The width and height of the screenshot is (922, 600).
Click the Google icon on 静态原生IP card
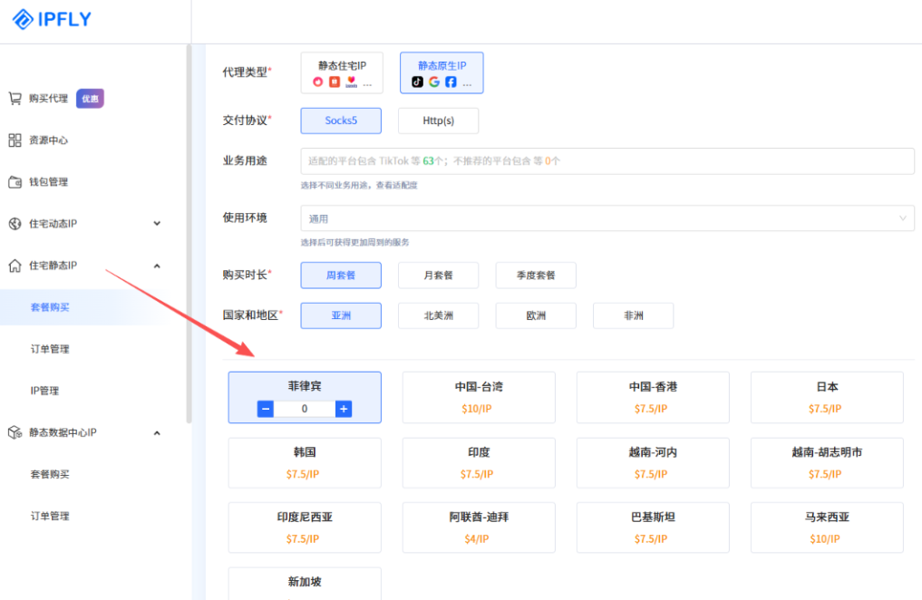pos(434,82)
